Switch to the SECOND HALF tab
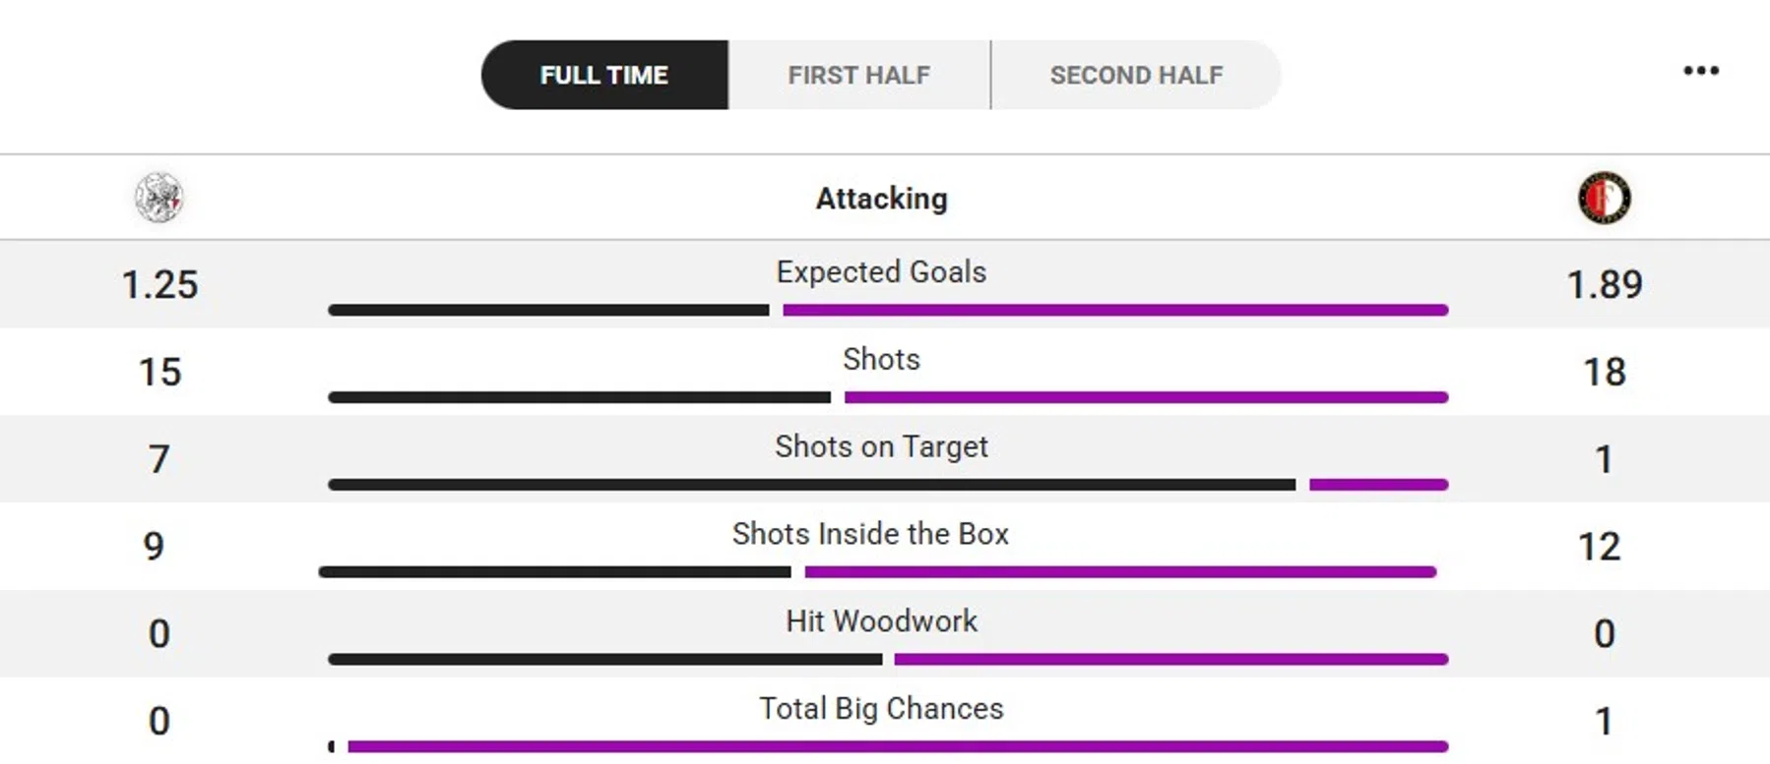This screenshot has width=1770, height=764. pyautogui.click(x=1136, y=75)
